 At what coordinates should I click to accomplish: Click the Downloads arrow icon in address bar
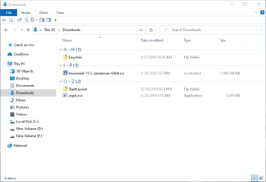[x=35, y=30]
